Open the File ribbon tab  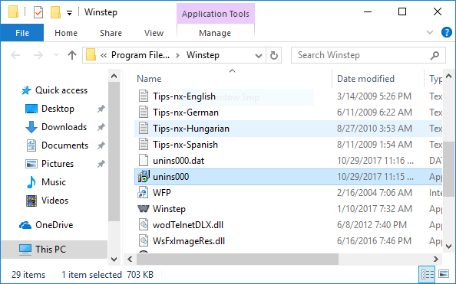[x=22, y=33]
